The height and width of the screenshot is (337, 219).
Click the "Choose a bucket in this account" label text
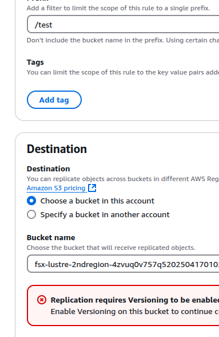click(x=97, y=201)
